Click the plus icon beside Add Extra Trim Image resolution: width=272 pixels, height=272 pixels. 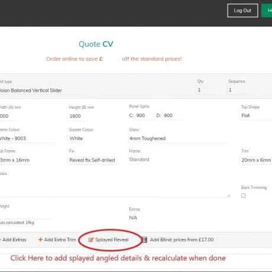(x=40, y=239)
